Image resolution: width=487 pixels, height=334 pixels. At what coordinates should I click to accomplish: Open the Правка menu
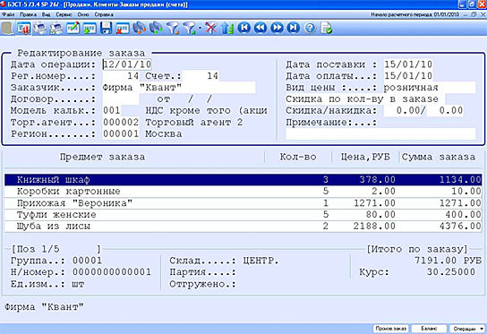[x=28, y=14]
